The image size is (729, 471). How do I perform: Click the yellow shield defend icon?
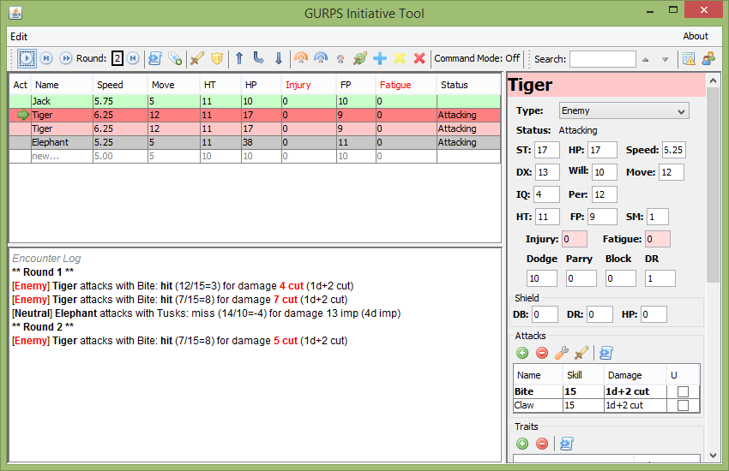click(217, 58)
